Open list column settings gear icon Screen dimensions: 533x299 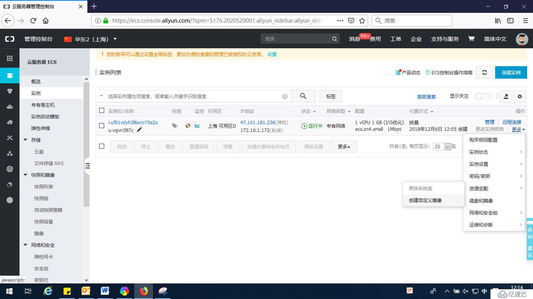pyautogui.click(x=519, y=96)
